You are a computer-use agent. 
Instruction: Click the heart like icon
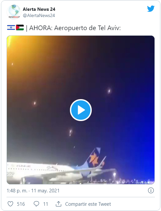coord(10,204)
